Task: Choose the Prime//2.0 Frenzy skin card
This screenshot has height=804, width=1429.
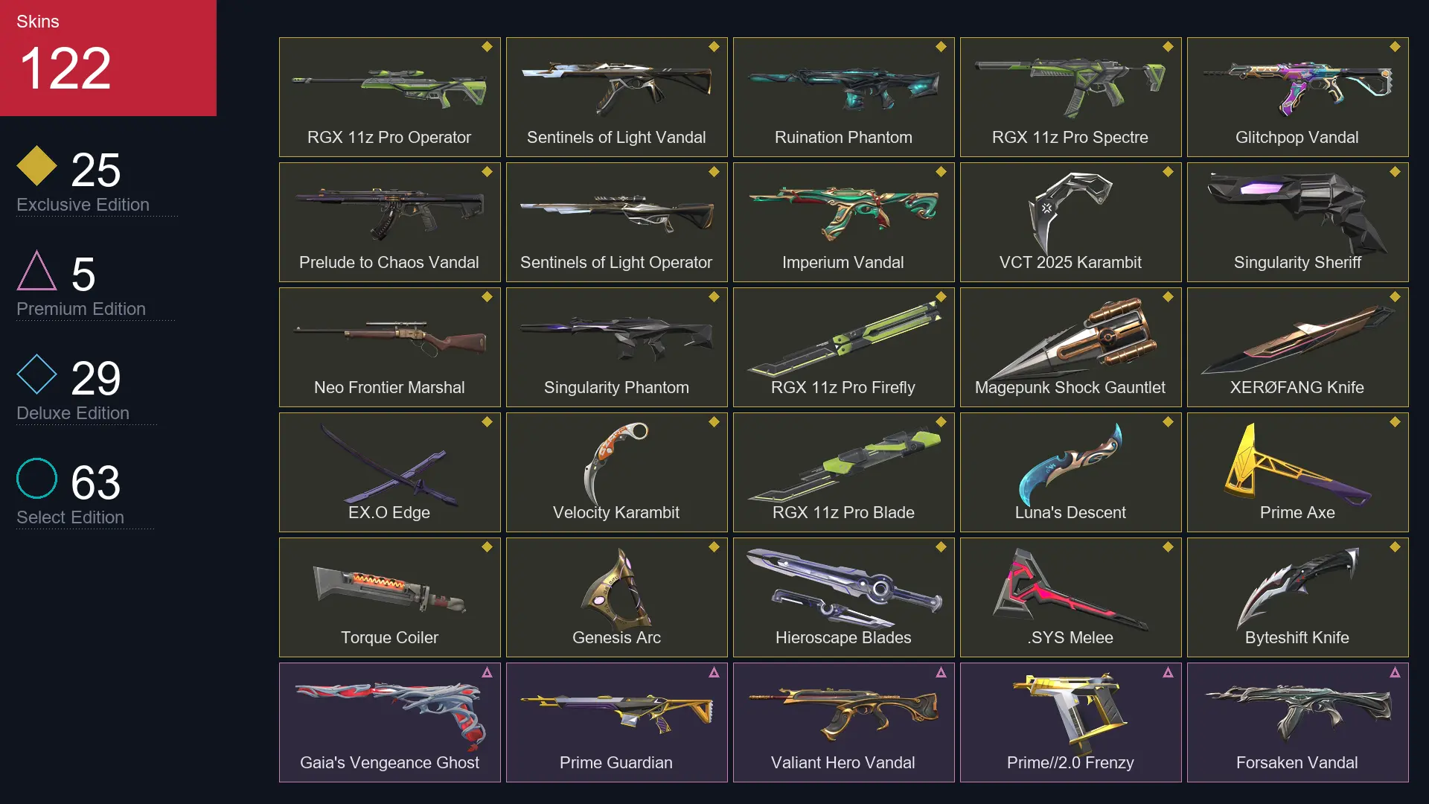Action: coord(1070,722)
